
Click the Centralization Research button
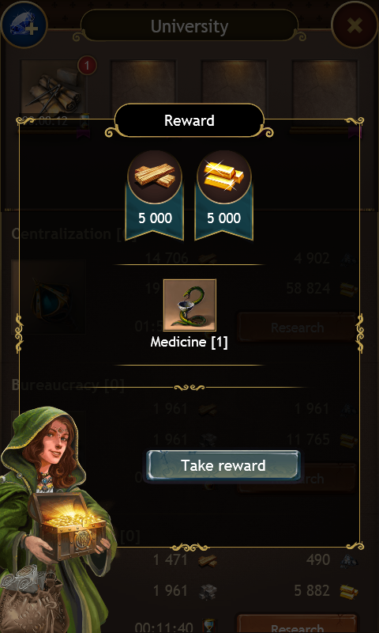(297, 327)
